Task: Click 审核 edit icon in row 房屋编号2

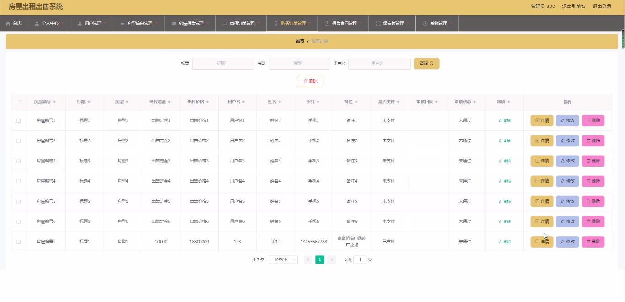Action: coord(504,141)
